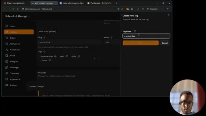206x116 pixels.
Task: Click the Appearance palette icon
Action: click(x=7, y=79)
